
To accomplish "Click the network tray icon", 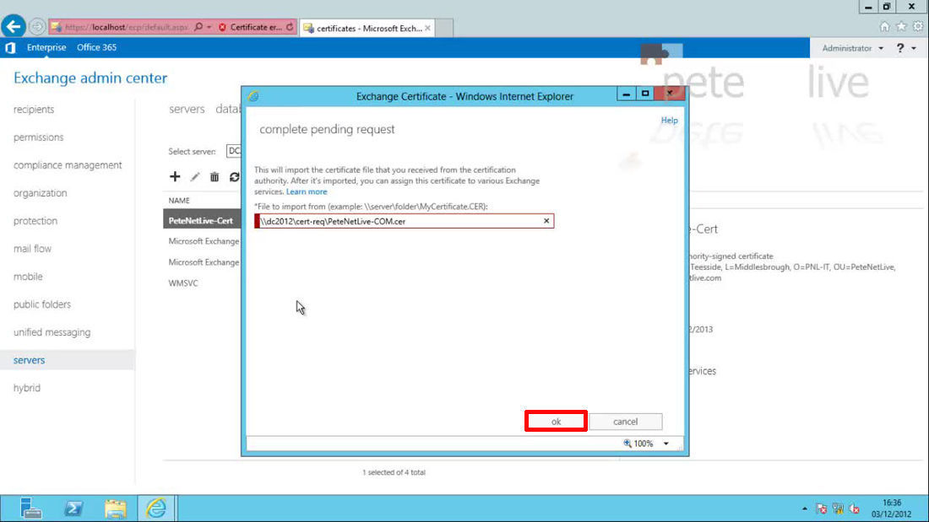I will [838, 509].
